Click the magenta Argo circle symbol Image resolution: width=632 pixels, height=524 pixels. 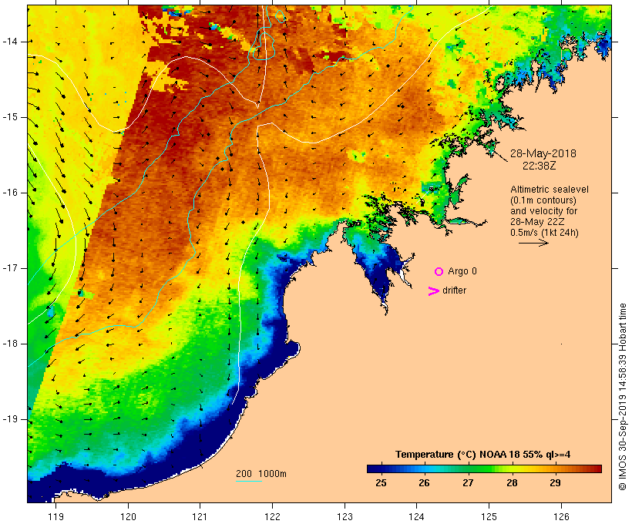439,272
